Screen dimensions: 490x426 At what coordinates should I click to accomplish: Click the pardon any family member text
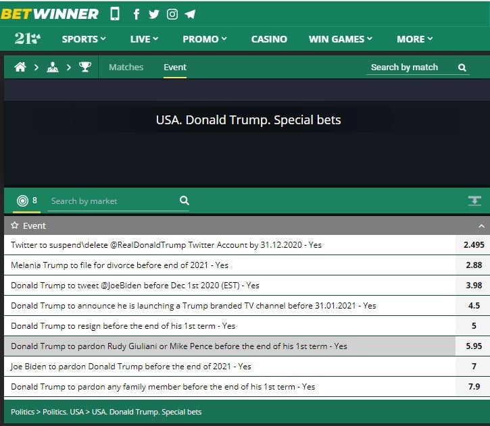(x=163, y=387)
